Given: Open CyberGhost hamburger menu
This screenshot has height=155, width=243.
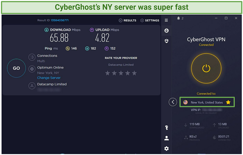Looking at the screenshot, I should (166, 20).
